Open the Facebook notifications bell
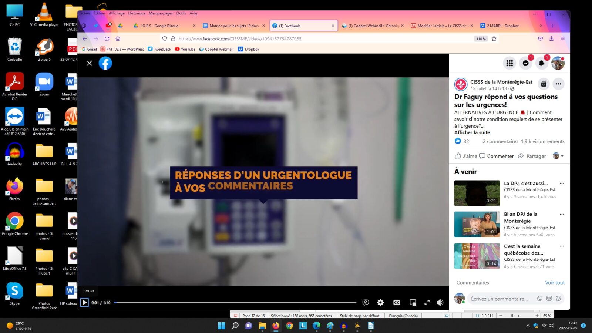The width and height of the screenshot is (592, 333). tap(542, 63)
